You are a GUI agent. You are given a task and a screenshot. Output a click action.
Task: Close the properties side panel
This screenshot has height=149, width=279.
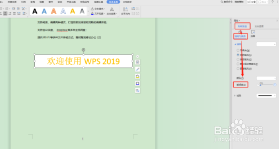click(277, 21)
